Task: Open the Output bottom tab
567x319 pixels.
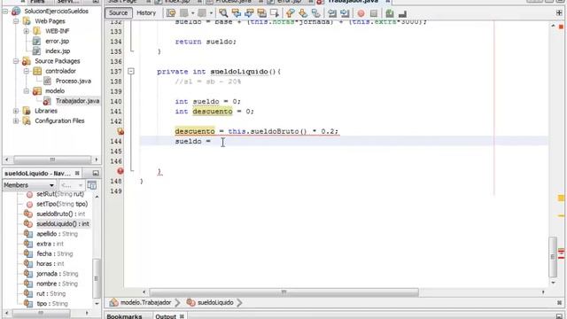Action: point(166,316)
